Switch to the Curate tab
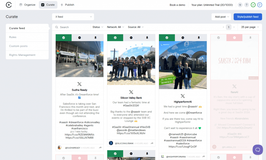 pyautogui.click(x=48, y=5)
